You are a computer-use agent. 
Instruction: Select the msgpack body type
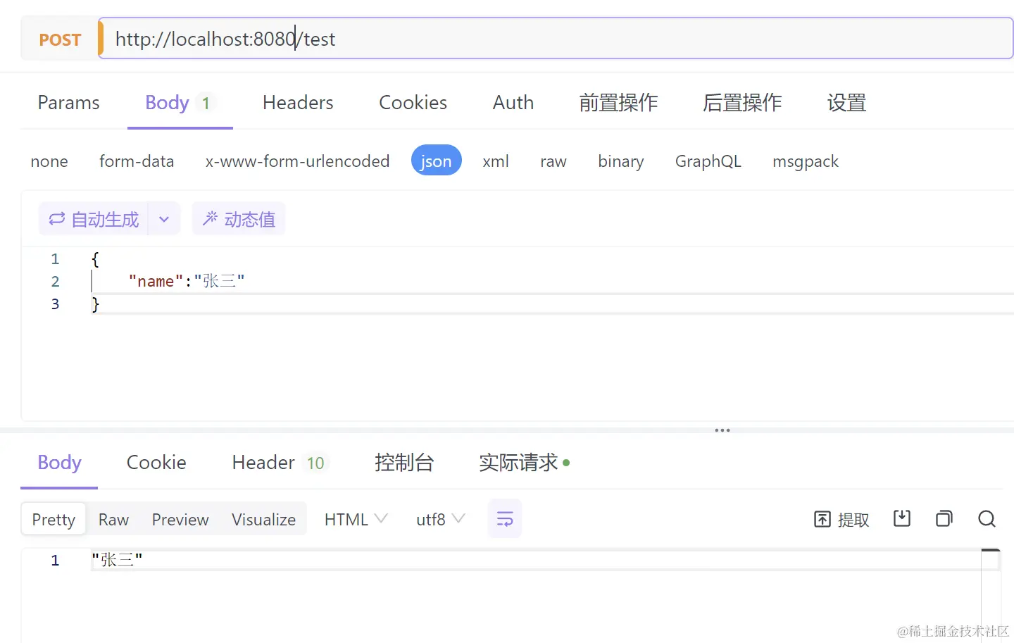(806, 161)
